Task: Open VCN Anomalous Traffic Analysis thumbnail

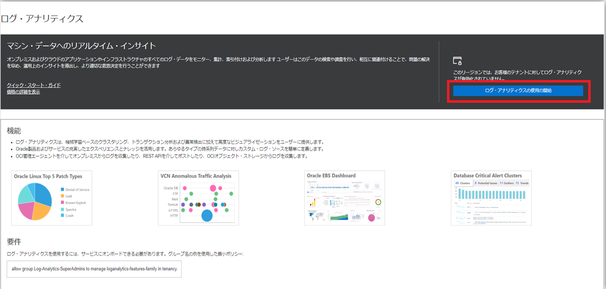Action: coord(198,198)
